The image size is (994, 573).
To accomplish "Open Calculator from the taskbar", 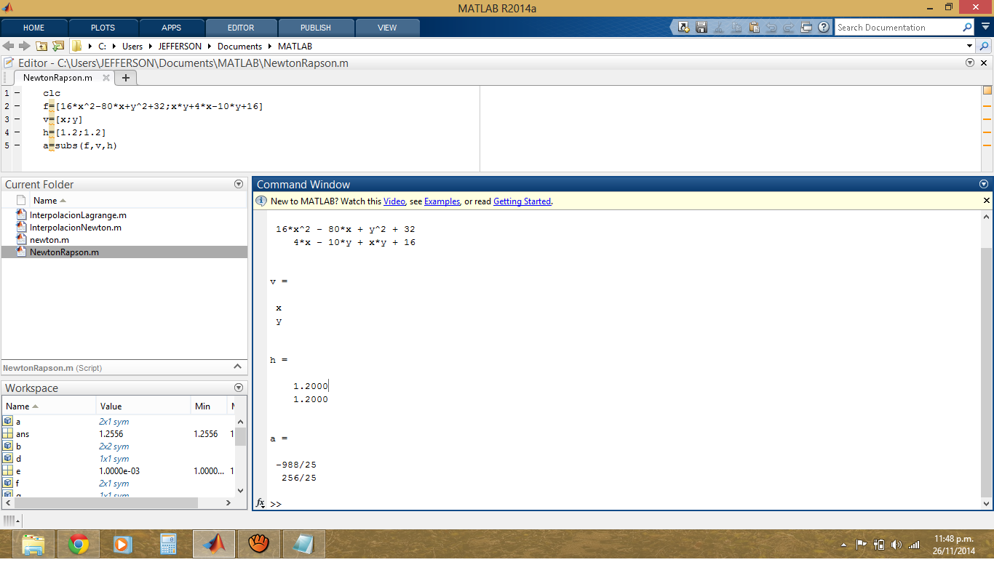I will pyautogui.click(x=169, y=544).
